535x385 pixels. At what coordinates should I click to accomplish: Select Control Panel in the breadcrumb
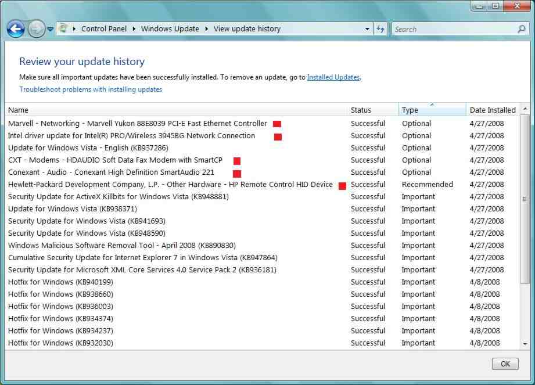click(x=104, y=29)
